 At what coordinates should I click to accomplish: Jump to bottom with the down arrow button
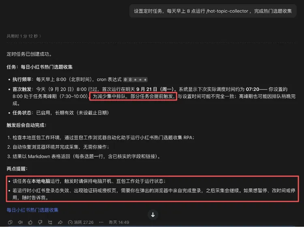coord(153,214)
